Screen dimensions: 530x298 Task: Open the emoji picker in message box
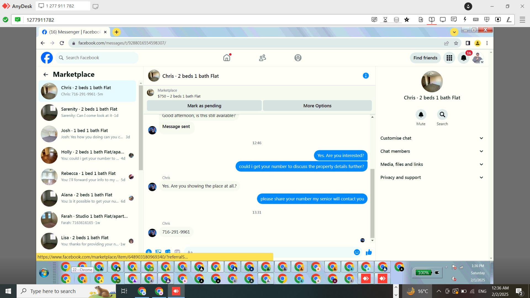[357, 252]
